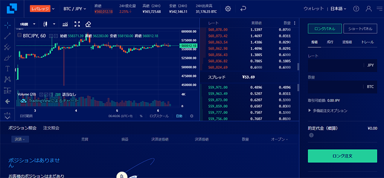Open the BTC / JPY pair dropdown
This screenshot has height=178, width=384.
tap(75, 9)
